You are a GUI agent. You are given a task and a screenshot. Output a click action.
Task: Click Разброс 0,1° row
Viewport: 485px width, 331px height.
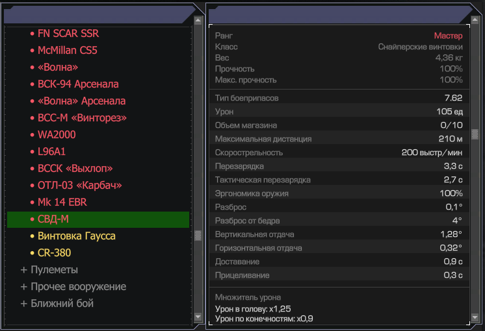(339, 207)
